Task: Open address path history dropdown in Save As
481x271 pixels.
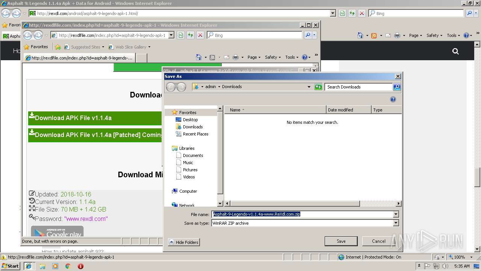Action: (x=309, y=87)
